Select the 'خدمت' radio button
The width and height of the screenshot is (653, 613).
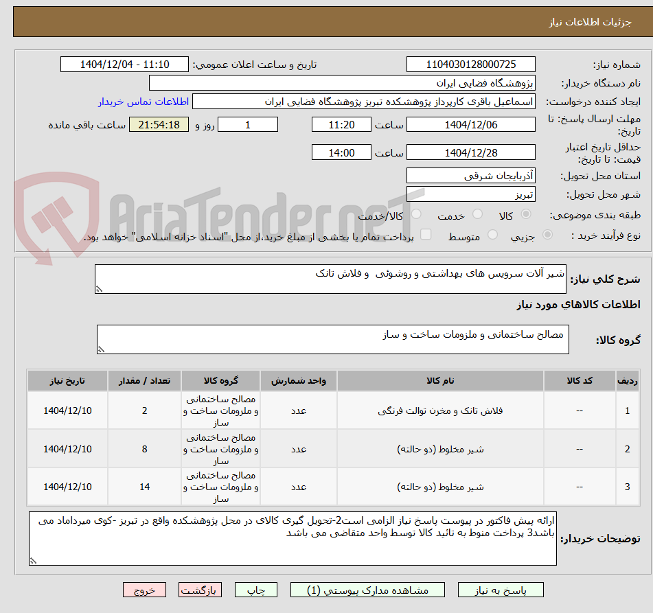pyautogui.click(x=477, y=214)
